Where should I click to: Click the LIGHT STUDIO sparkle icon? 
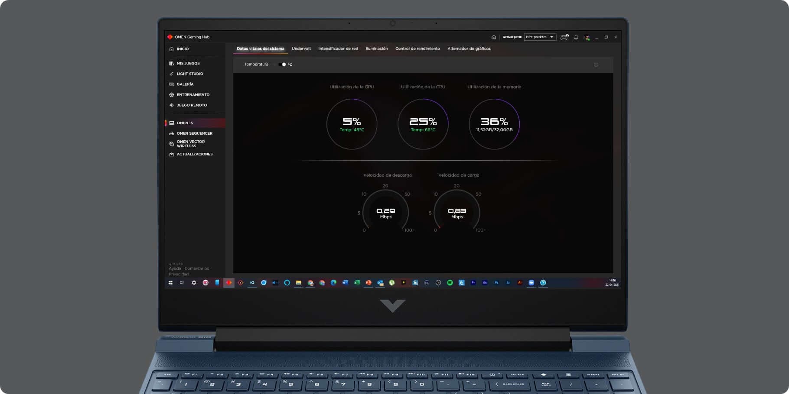[x=172, y=74]
